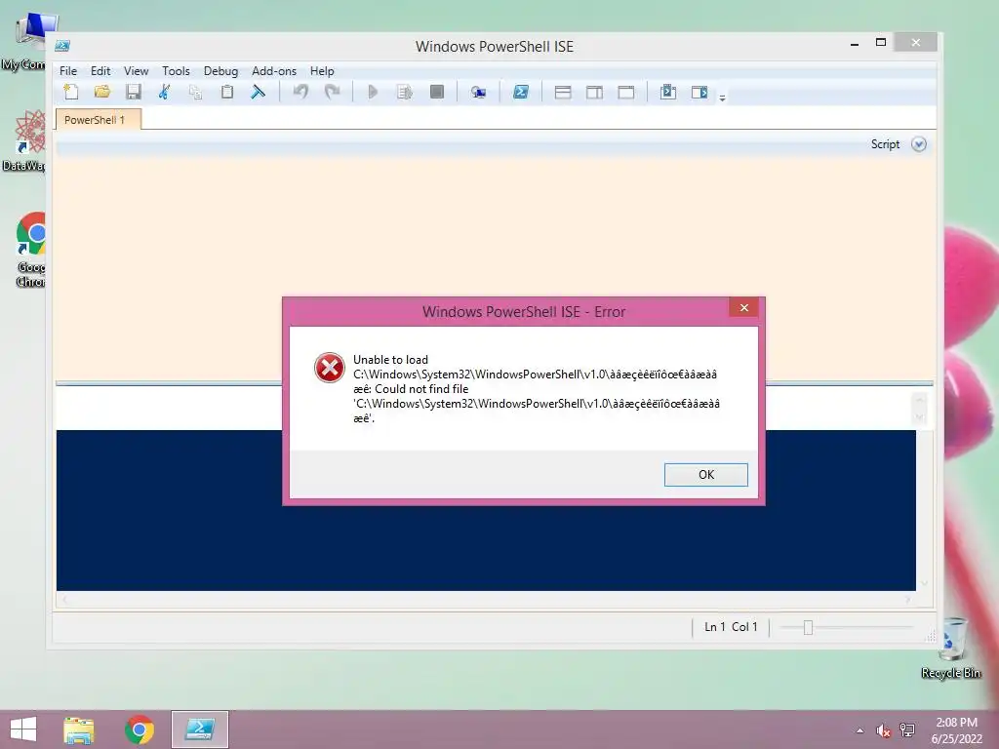The image size is (999, 749).
Task: Open Google Chrome from the taskbar
Action: click(x=140, y=729)
